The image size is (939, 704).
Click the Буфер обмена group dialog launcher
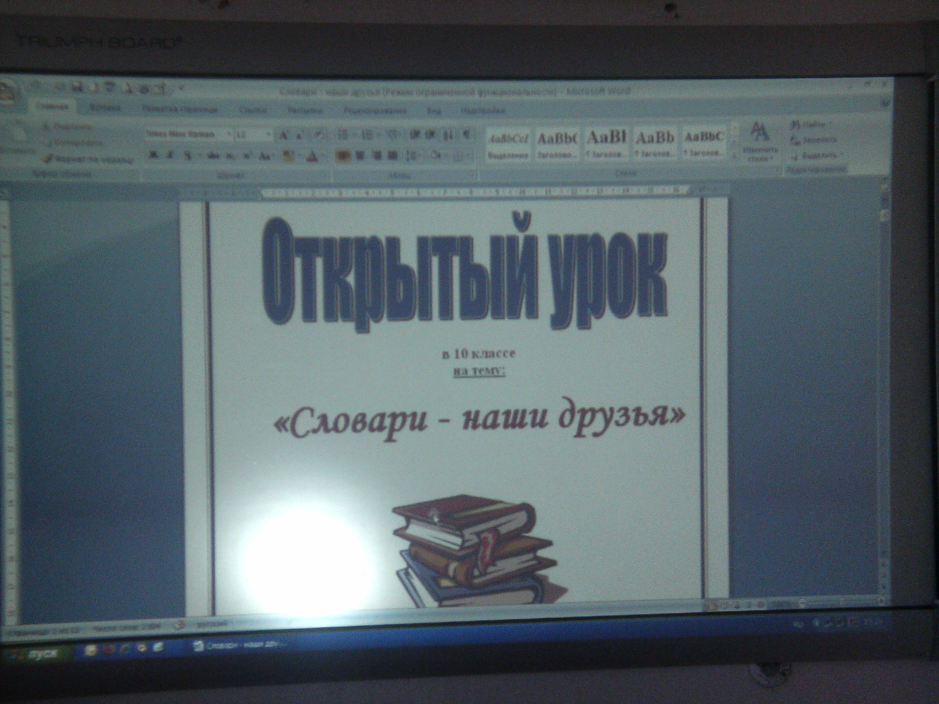pyautogui.click(x=133, y=174)
